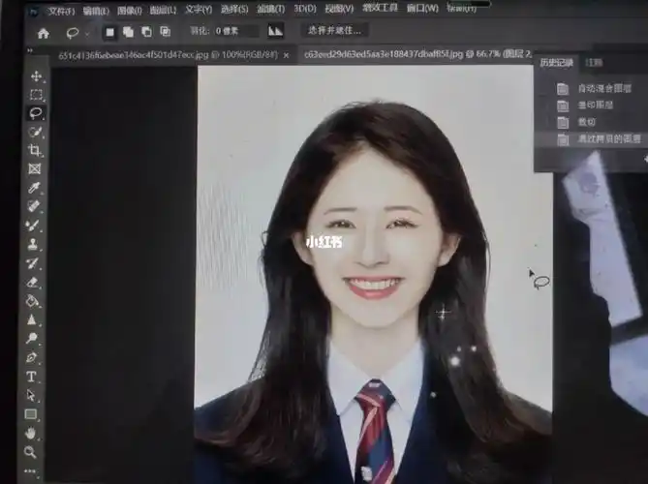The image size is (648, 484).
Task: Select the Eraser tool
Action: pos(33,282)
